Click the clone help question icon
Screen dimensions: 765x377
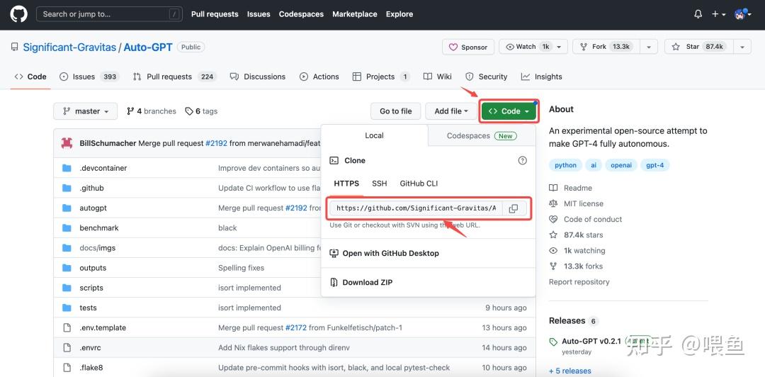[x=523, y=161]
